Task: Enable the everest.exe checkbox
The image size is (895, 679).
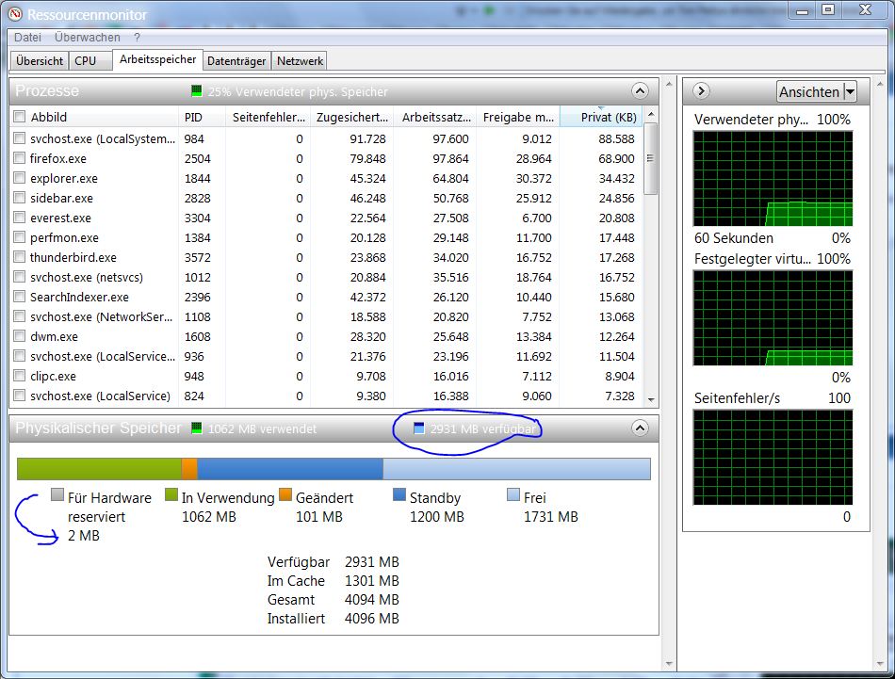Action: 20,218
